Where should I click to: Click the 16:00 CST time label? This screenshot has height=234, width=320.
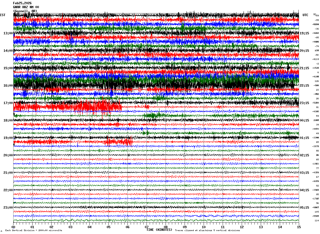pos(8,86)
